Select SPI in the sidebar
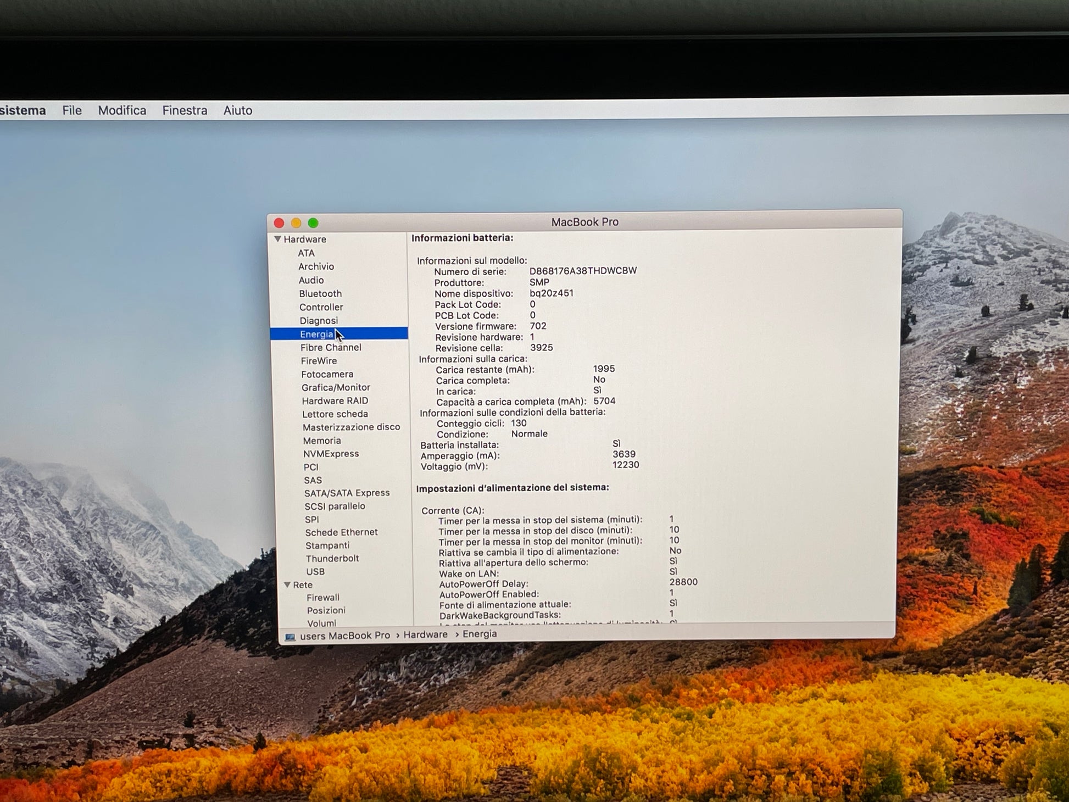1069x802 pixels. click(311, 520)
